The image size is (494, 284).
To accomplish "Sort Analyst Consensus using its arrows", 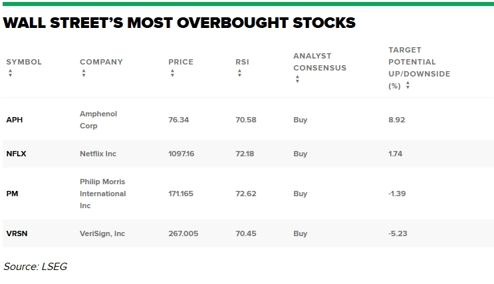I will [x=297, y=79].
